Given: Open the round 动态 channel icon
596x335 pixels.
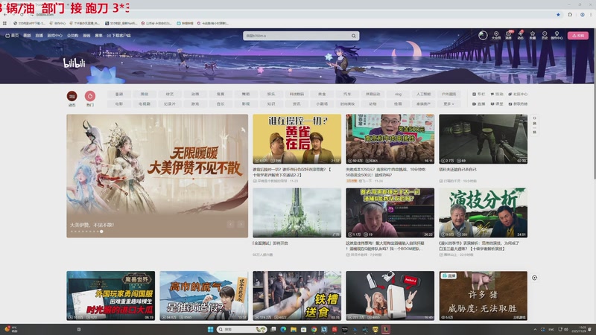Looking at the screenshot, I should [x=72, y=98].
